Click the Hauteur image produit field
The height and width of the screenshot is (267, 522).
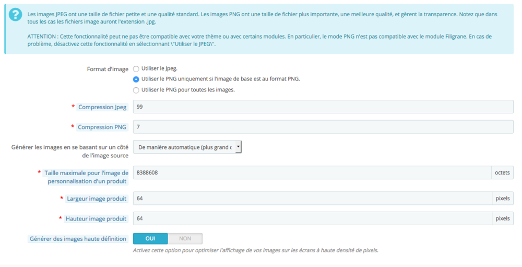point(313,218)
